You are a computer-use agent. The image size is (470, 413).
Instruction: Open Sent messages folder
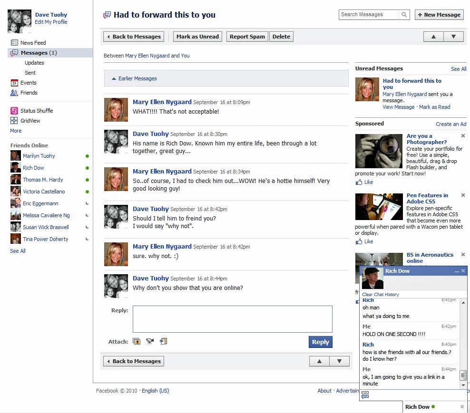pos(30,73)
